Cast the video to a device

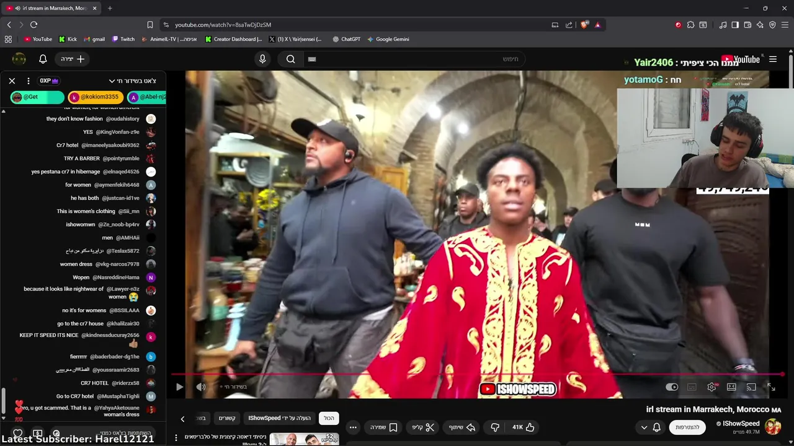click(751, 387)
